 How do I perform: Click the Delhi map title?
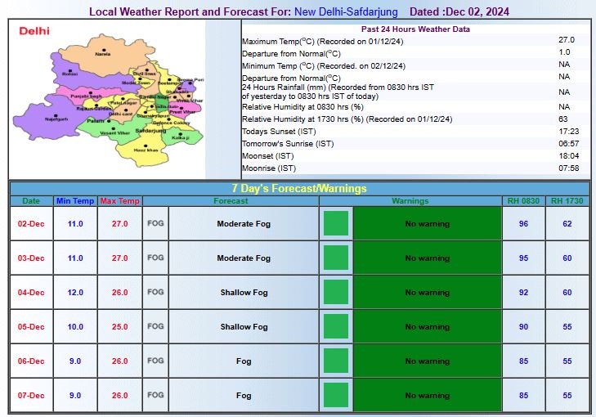[x=34, y=31]
